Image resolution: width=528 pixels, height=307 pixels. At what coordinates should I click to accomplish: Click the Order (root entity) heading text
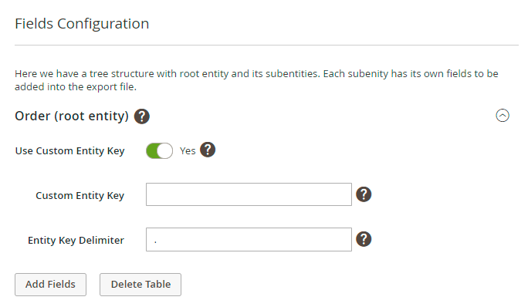[x=72, y=116]
